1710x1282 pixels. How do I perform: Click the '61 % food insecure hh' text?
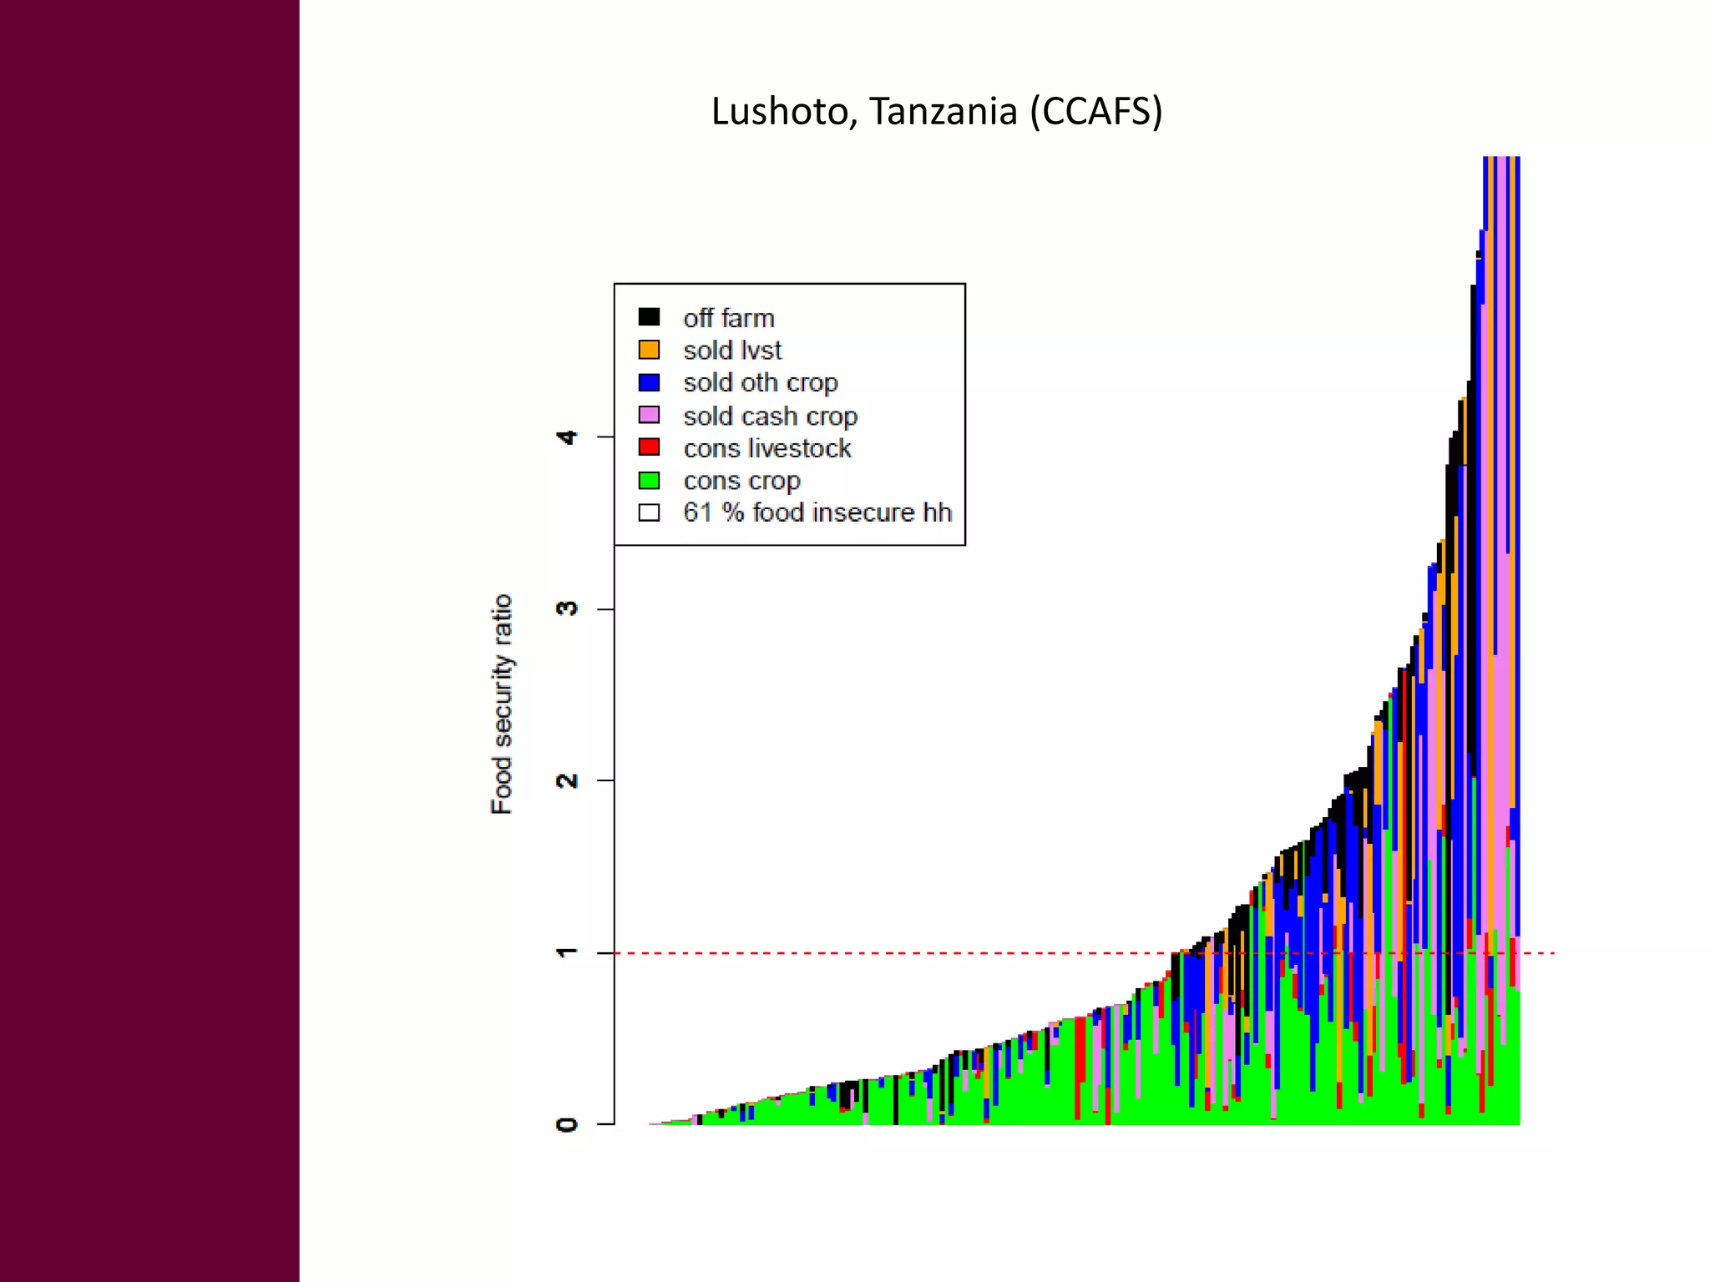(817, 512)
